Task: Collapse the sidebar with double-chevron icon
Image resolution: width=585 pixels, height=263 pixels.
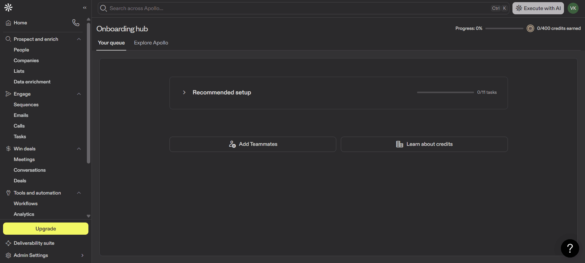Action: (x=85, y=8)
